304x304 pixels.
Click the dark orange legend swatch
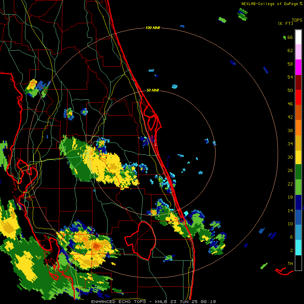pos(298,112)
